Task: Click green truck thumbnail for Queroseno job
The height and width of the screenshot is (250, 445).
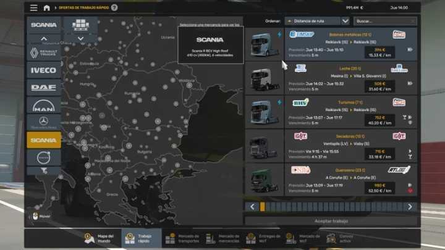Action: tap(265, 180)
